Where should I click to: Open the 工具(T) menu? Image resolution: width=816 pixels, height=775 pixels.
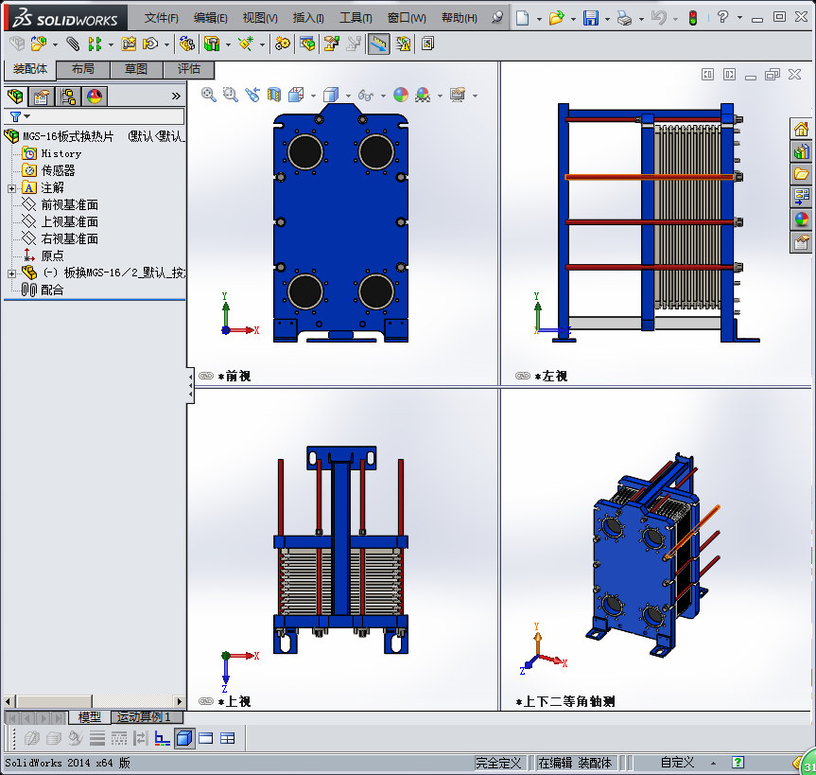[356, 18]
